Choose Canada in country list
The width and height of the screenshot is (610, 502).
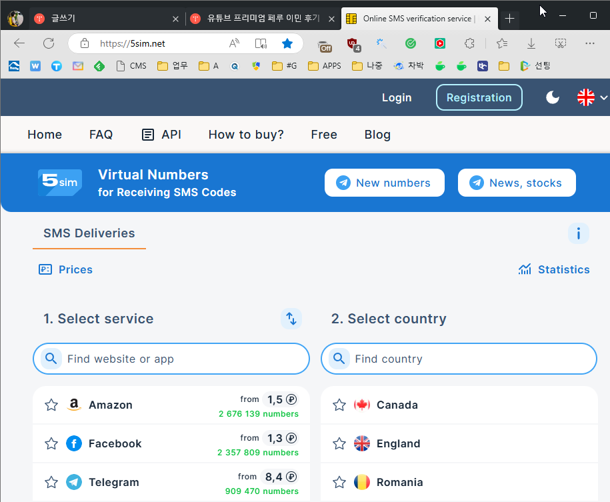pyautogui.click(x=459, y=405)
